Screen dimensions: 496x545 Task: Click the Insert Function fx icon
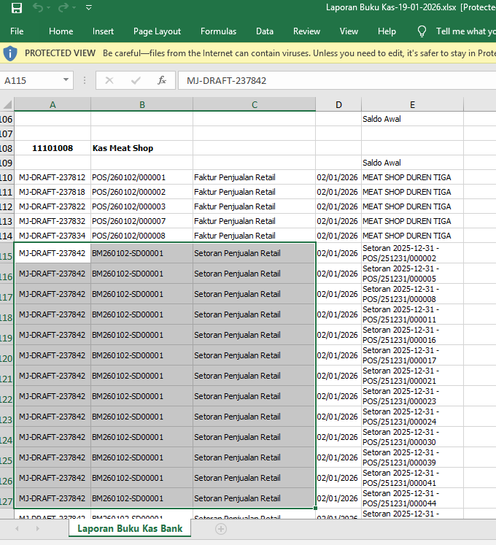click(x=162, y=80)
